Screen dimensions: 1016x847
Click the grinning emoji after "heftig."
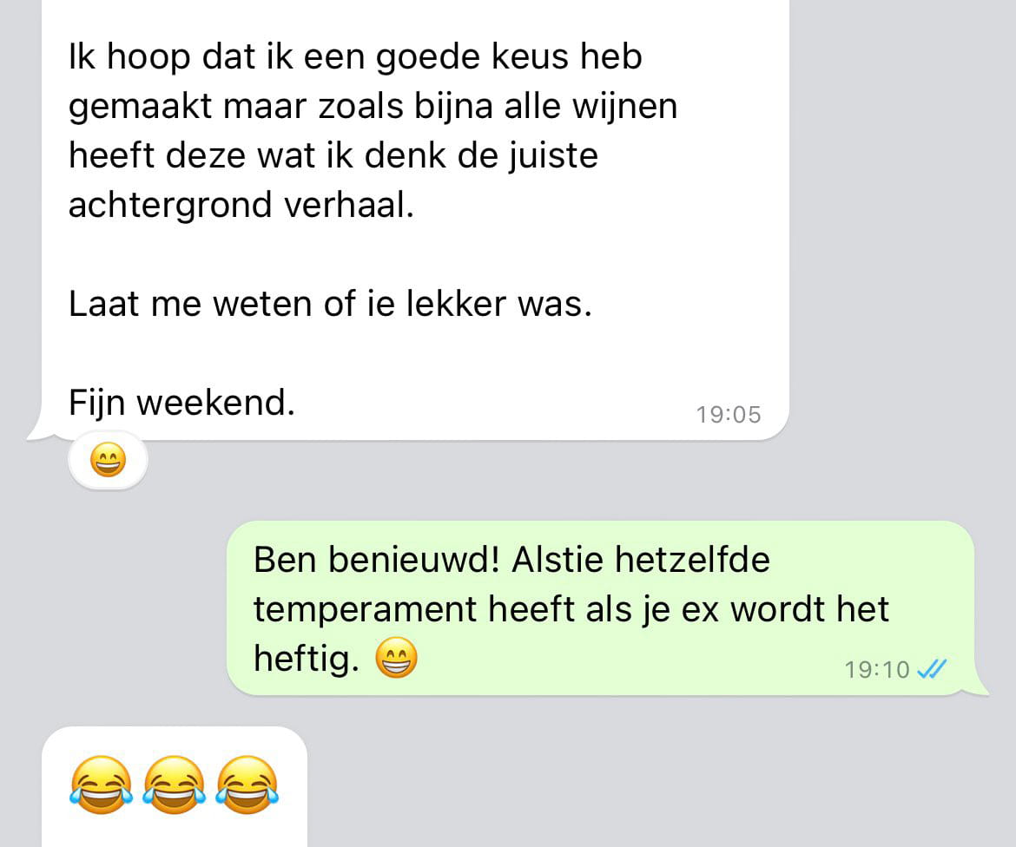tap(397, 657)
